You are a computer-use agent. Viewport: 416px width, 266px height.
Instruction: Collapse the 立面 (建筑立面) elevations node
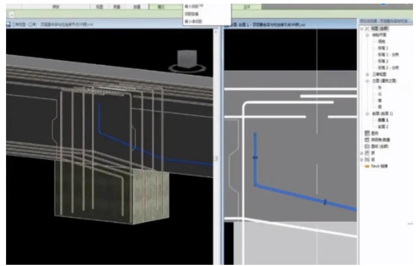[366, 79]
